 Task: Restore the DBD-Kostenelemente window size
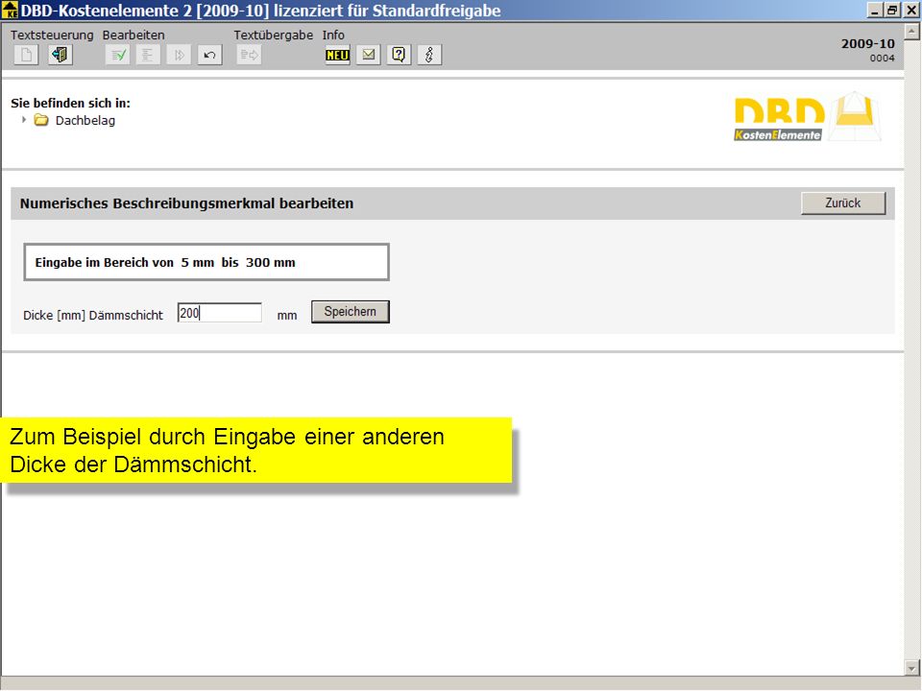(892, 10)
